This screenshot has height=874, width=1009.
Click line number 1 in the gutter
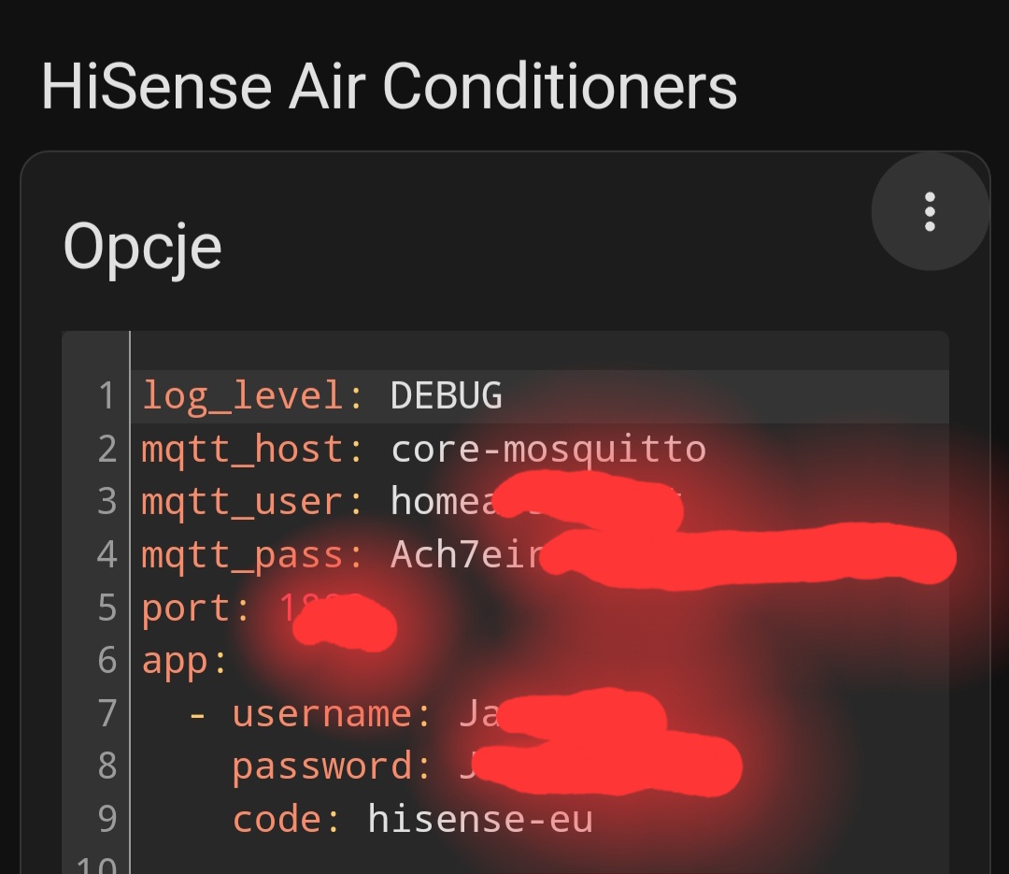(x=107, y=396)
